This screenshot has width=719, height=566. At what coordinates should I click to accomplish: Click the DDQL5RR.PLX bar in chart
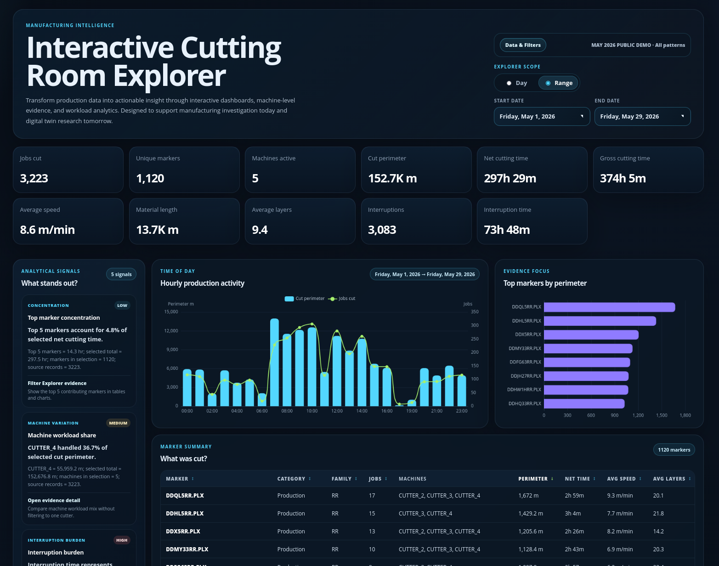[x=609, y=307]
